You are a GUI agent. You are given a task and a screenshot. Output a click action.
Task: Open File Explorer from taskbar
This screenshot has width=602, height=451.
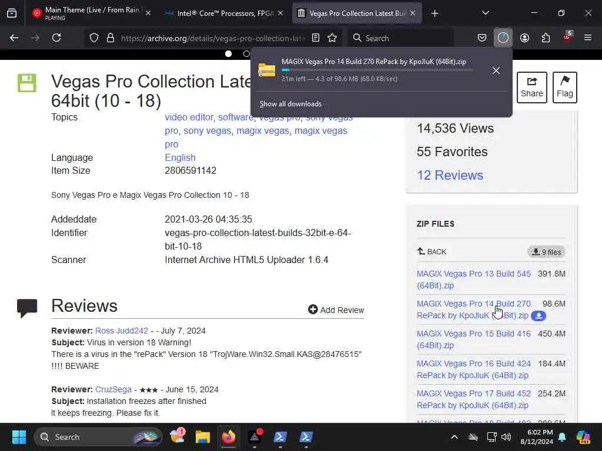pos(202,437)
